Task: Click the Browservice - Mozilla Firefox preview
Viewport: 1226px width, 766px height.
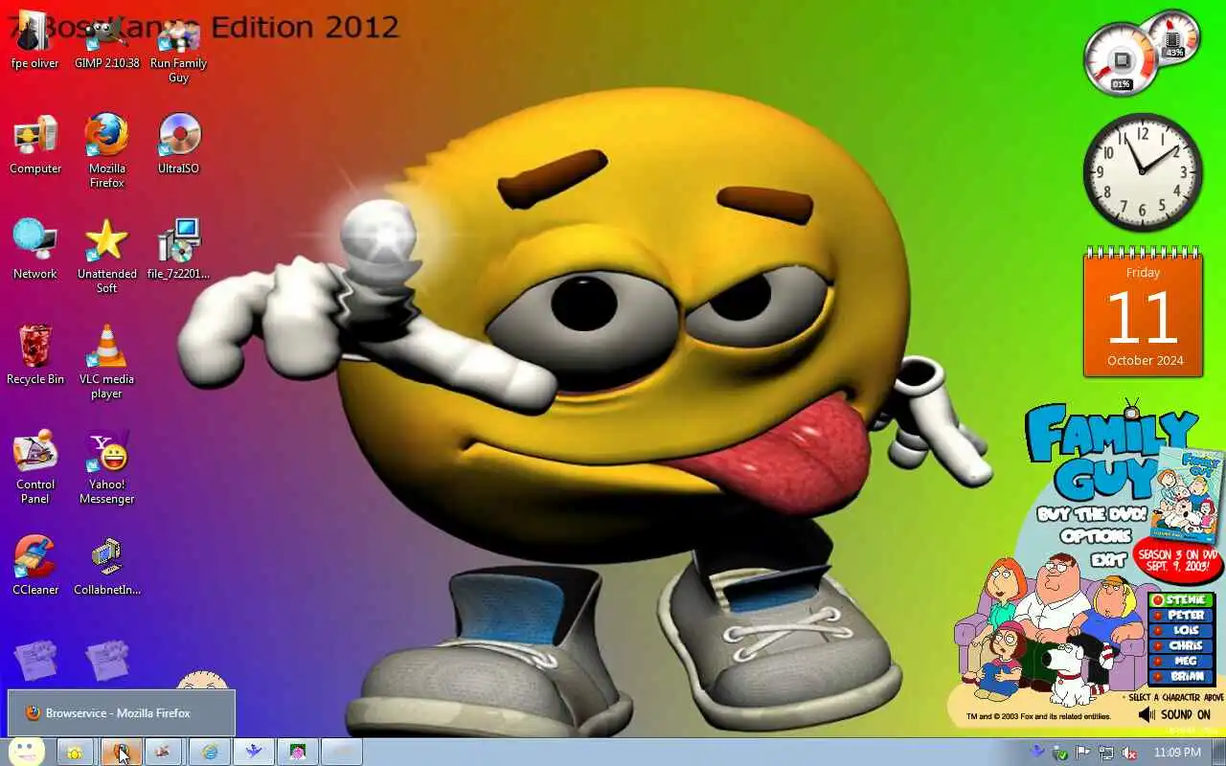Action: tap(121, 713)
